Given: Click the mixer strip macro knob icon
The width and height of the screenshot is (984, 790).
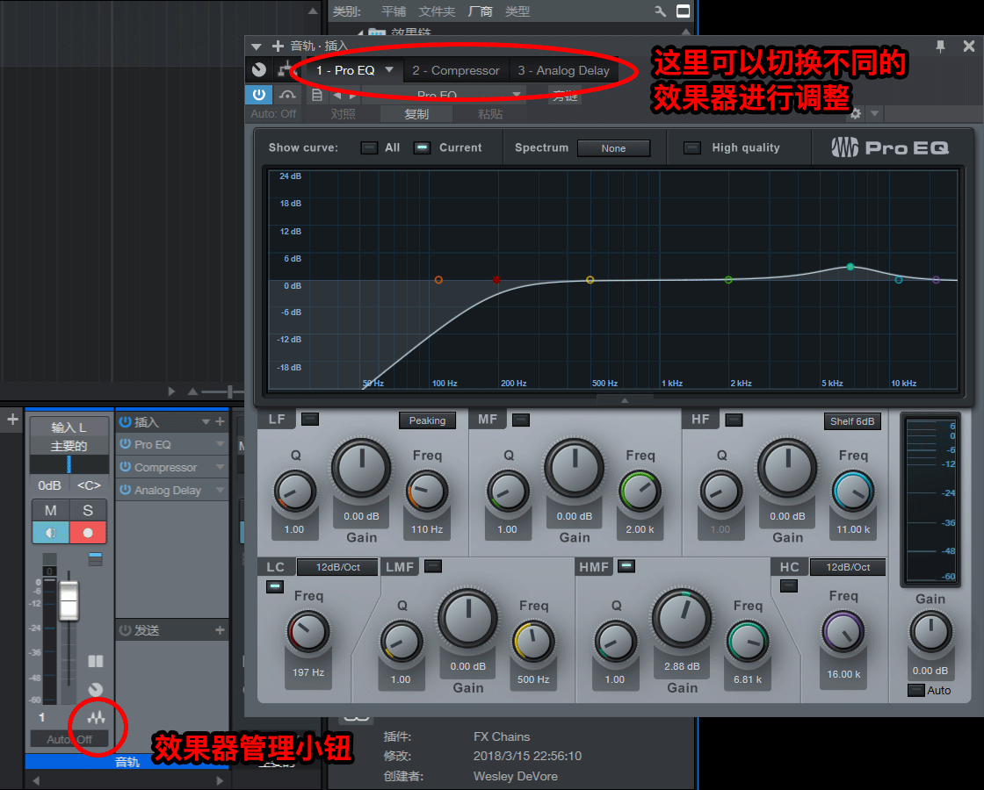Looking at the screenshot, I should coord(96,690).
